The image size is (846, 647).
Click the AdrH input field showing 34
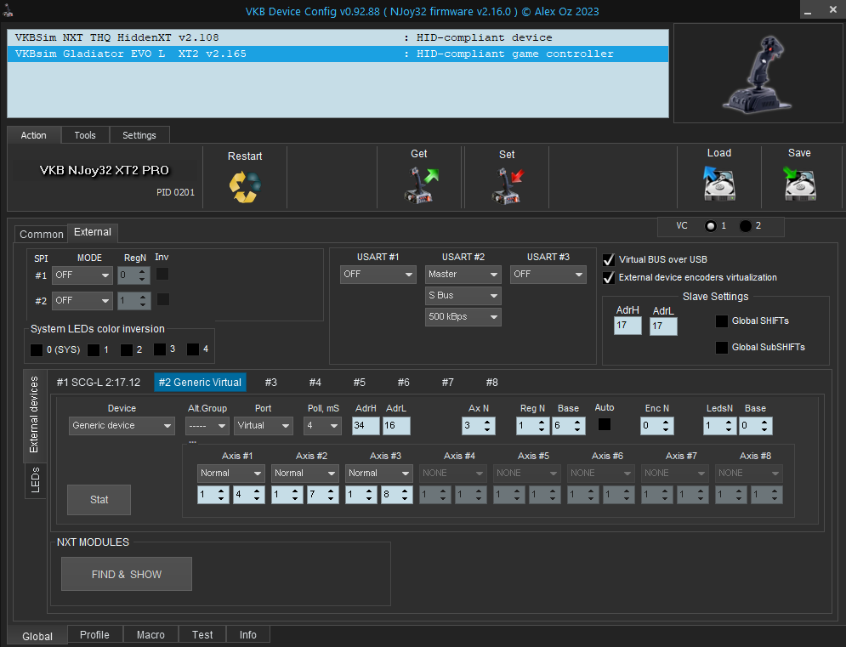tap(366, 425)
